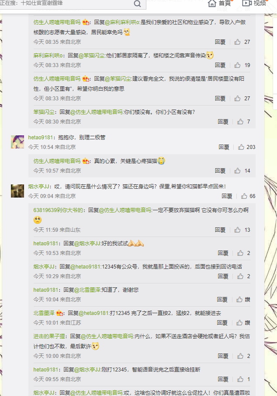This screenshot has height=396, width=277.
Task: Open 烟水亭JJ's avatar thumbnail
Action: coord(17,191)
